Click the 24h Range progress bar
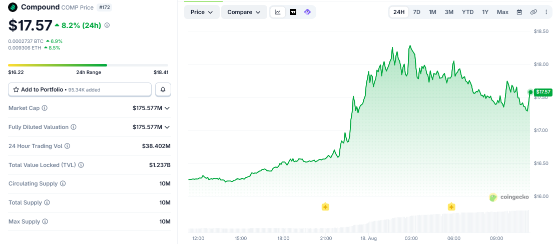Viewport: 557px width, 244px height. click(x=88, y=65)
